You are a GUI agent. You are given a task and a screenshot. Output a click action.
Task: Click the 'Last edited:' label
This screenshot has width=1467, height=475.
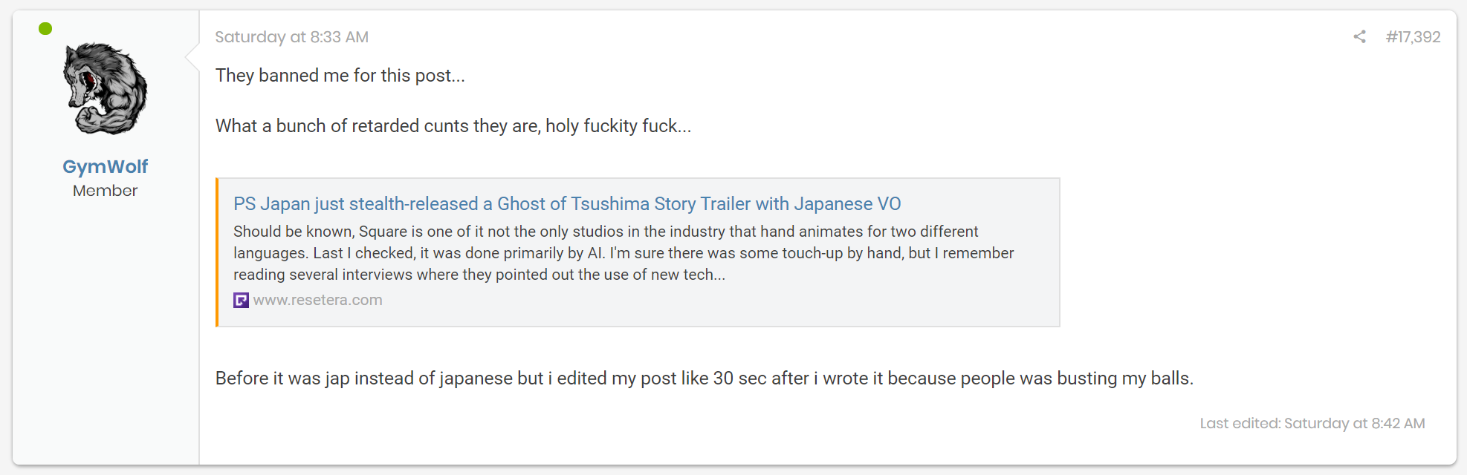1240,423
